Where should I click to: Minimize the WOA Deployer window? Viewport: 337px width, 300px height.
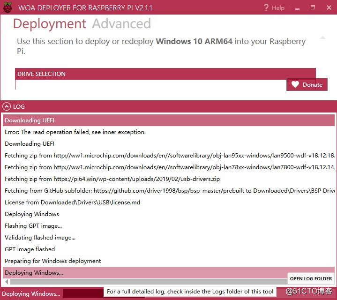(x=297, y=8)
